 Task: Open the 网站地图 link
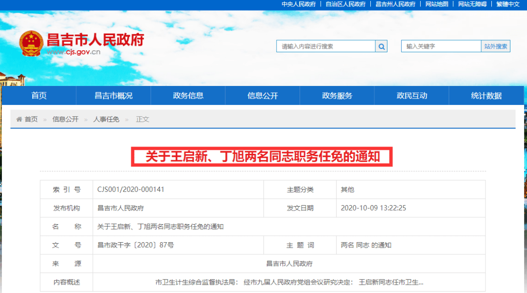click(x=437, y=4)
